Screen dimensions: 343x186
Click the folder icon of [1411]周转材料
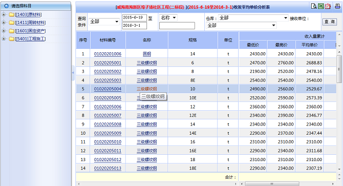(x=12, y=22)
